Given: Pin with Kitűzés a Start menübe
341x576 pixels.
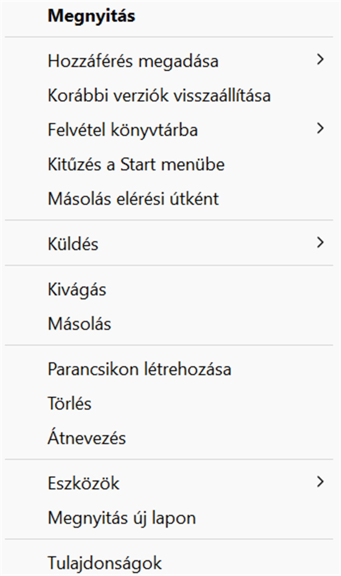Looking at the screenshot, I should (136, 164).
